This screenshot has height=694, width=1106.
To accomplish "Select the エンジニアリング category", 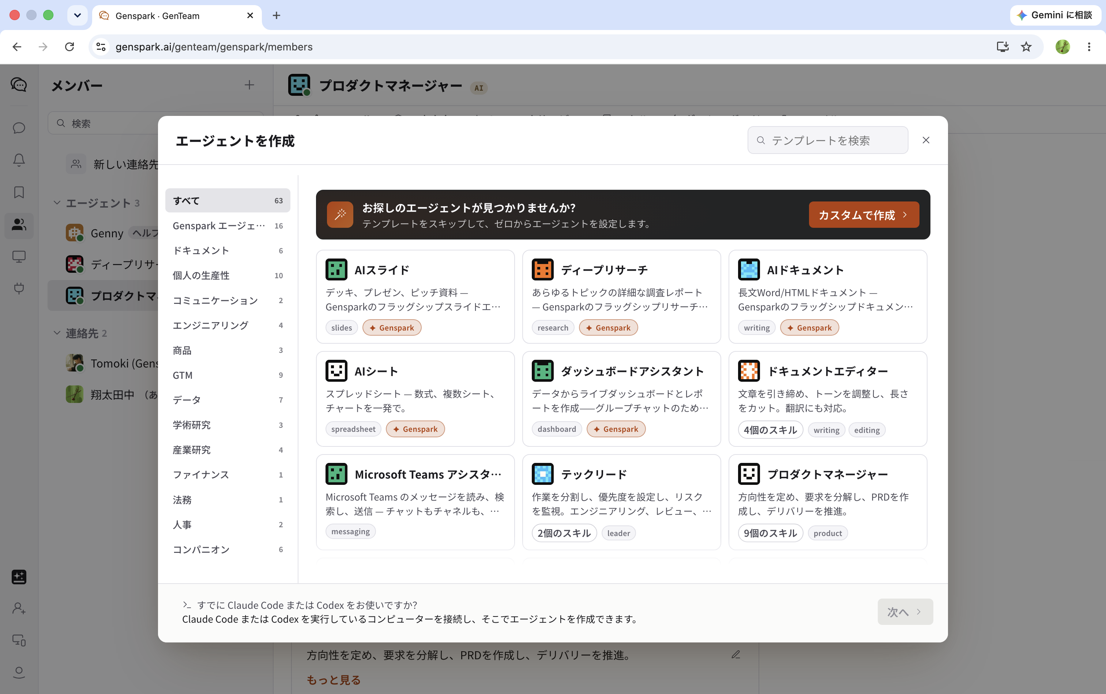I will coord(228,325).
